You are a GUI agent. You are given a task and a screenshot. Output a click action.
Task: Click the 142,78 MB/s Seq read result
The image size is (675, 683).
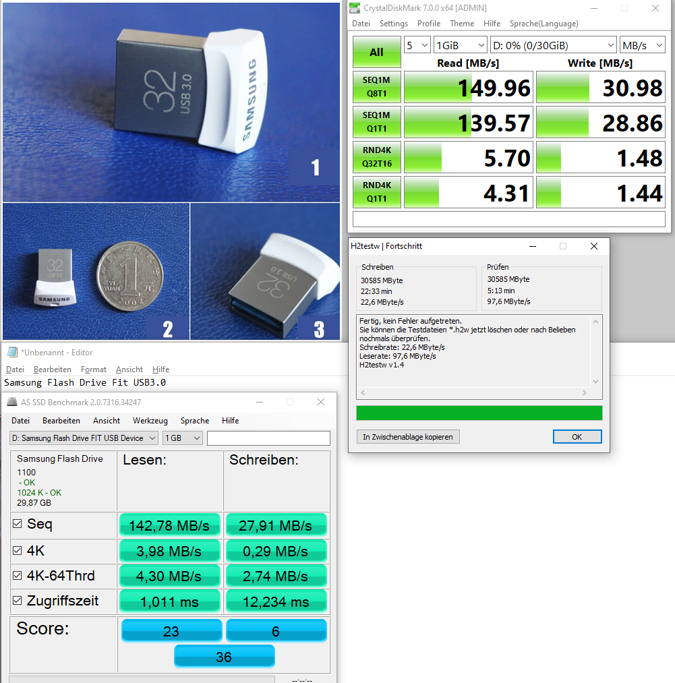pos(169,525)
